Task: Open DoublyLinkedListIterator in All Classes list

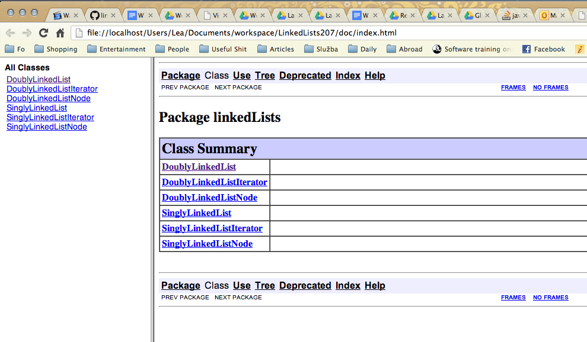Action: [x=52, y=89]
